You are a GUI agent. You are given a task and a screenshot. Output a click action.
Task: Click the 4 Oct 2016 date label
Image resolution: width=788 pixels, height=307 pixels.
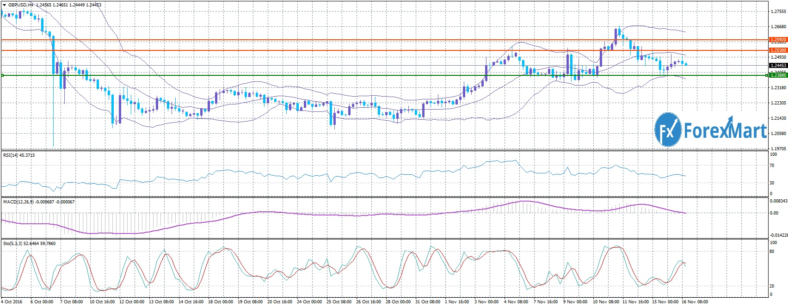click(12, 302)
